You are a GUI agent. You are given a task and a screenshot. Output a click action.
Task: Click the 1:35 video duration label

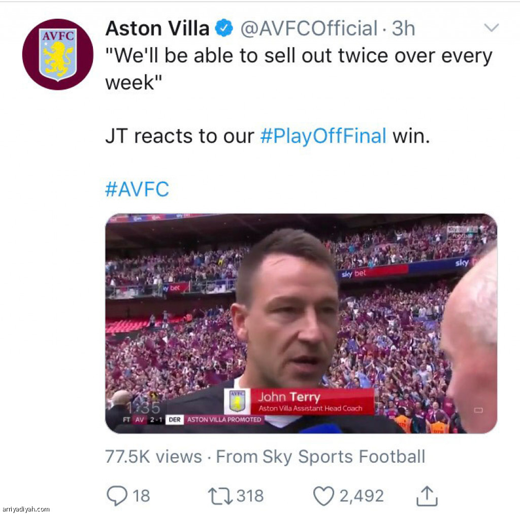point(143,408)
